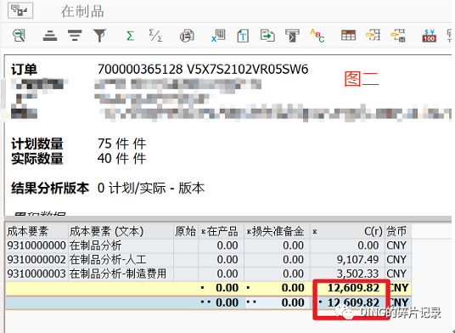The height and width of the screenshot is (333, 455).
Task: Click the 3,502.33 amount cell
Action: 347,274
